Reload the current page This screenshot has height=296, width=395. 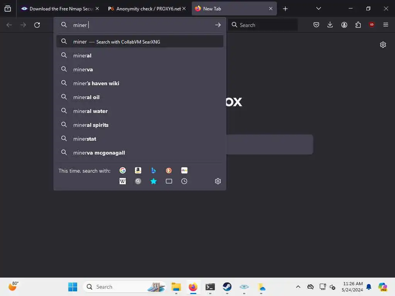37,25
